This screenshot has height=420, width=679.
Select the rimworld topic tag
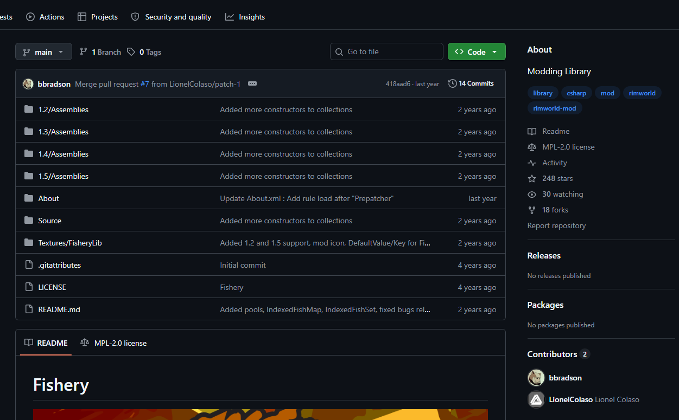tap(642, 93)
